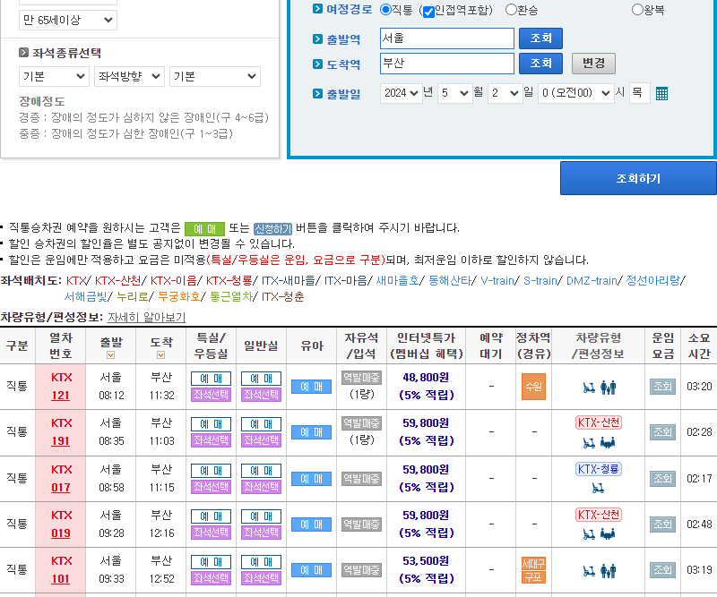
Task: Click the 출발역 input field with 서울
Action: tap(446, 38)
